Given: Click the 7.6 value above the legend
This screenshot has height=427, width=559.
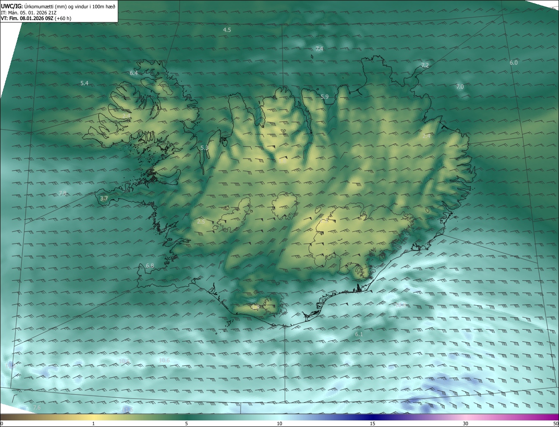Looking at the screenshot, I should 37,407.
